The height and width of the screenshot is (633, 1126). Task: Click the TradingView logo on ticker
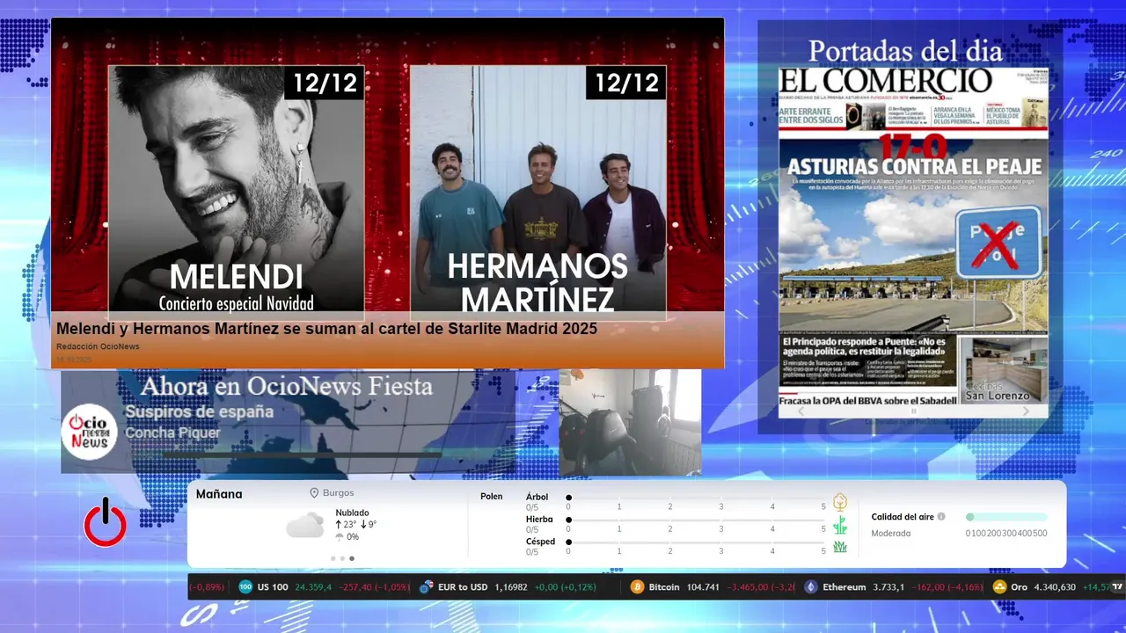pyautogui.click(x=1118, y=586)
